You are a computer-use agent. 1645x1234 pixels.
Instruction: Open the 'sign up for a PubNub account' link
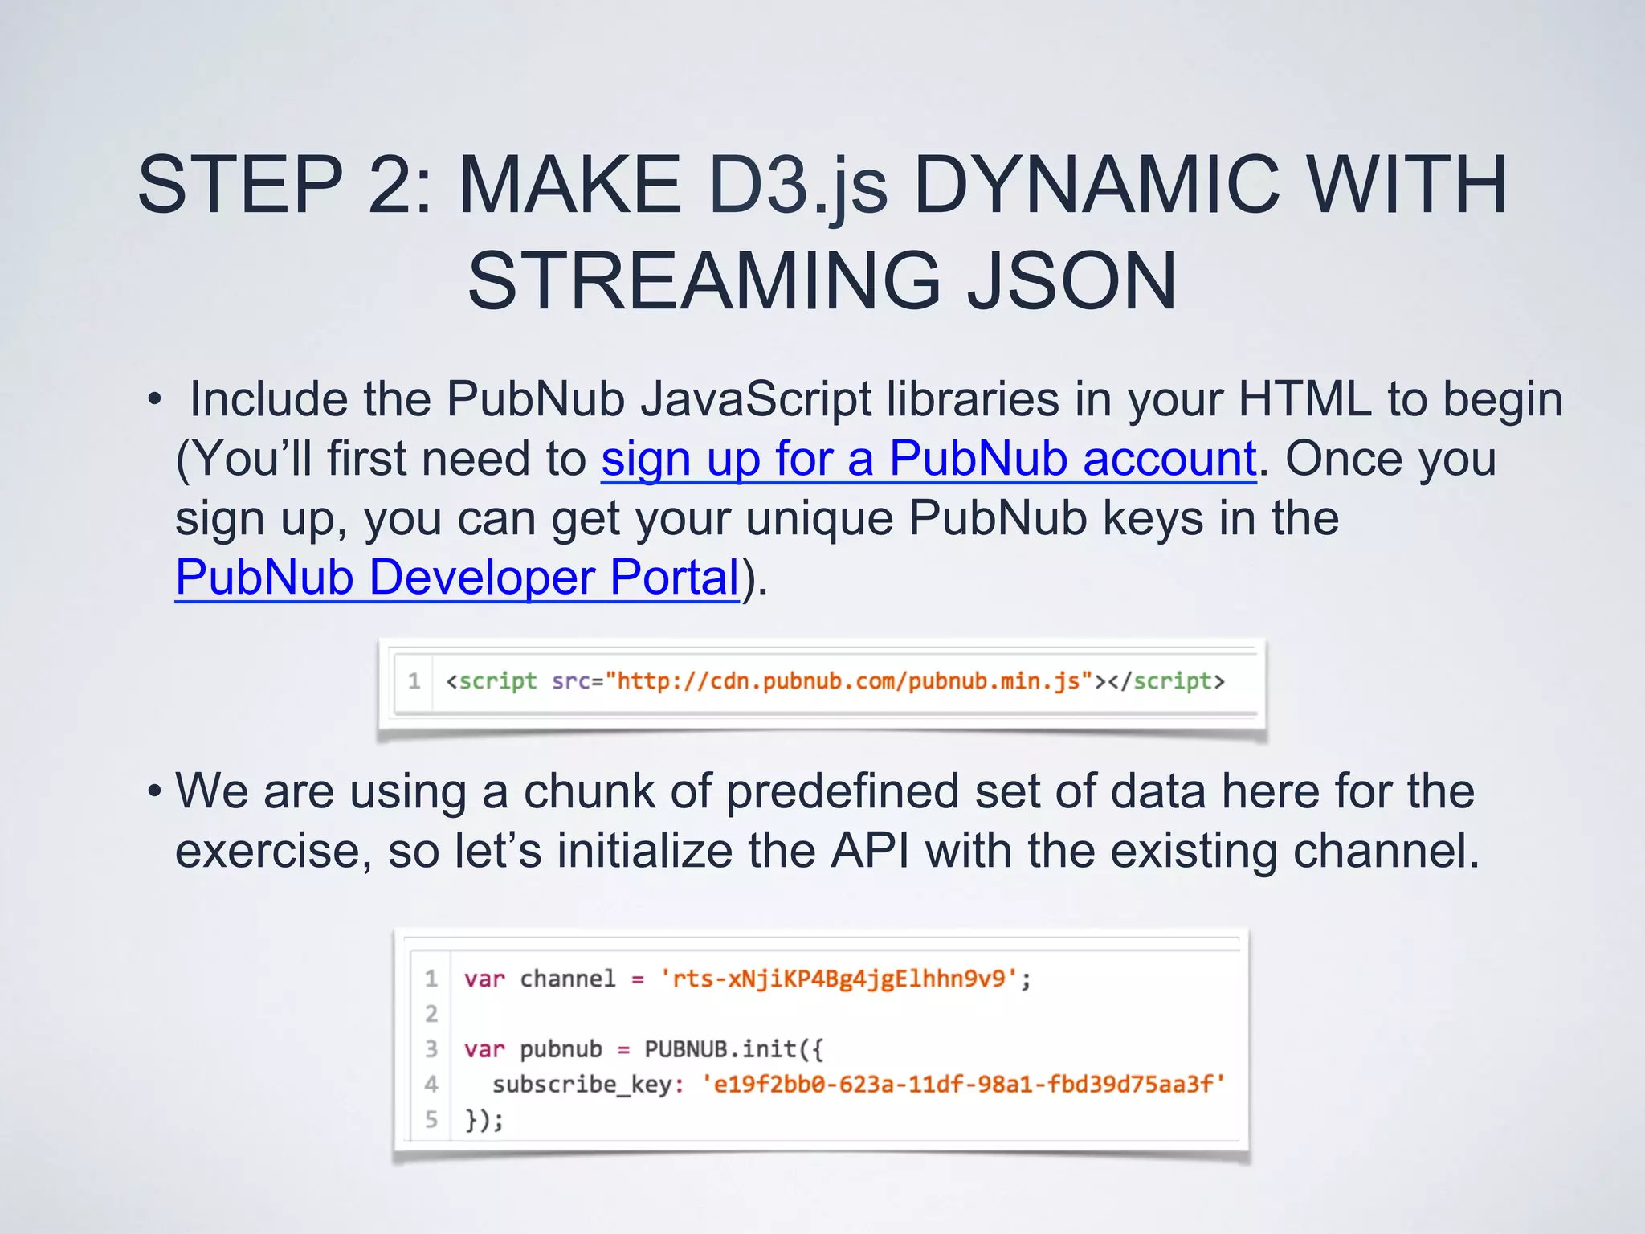point(929,460)
